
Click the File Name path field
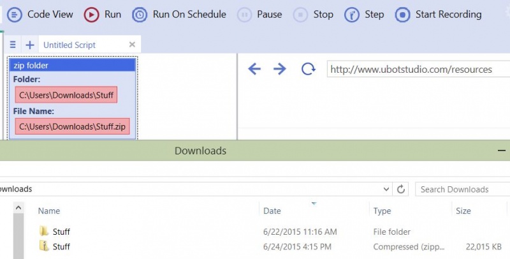[72, 126]
